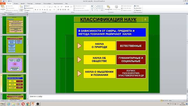Start slideshow from the status bar view icon
Screen dimensions: 188x106
click(167, 101)
